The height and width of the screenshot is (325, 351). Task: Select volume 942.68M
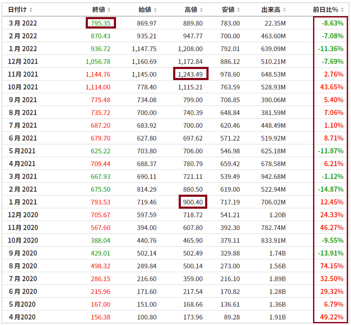pyautogui.click(x=273, y=177)
